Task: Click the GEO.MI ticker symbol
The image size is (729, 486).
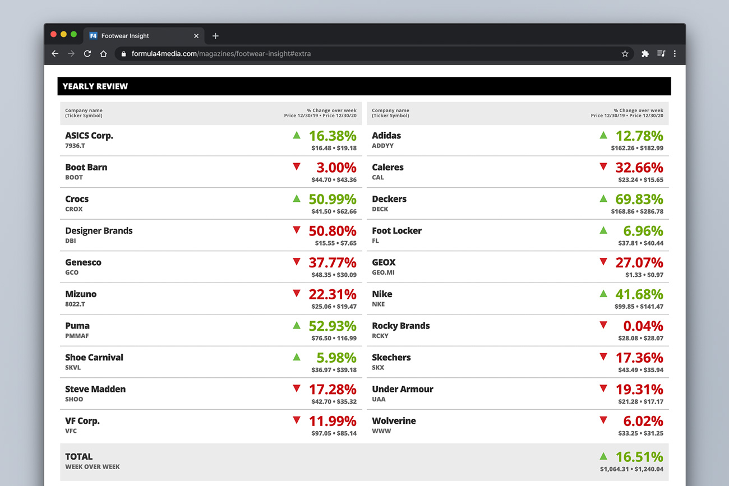Action: [x=383, y=272]
